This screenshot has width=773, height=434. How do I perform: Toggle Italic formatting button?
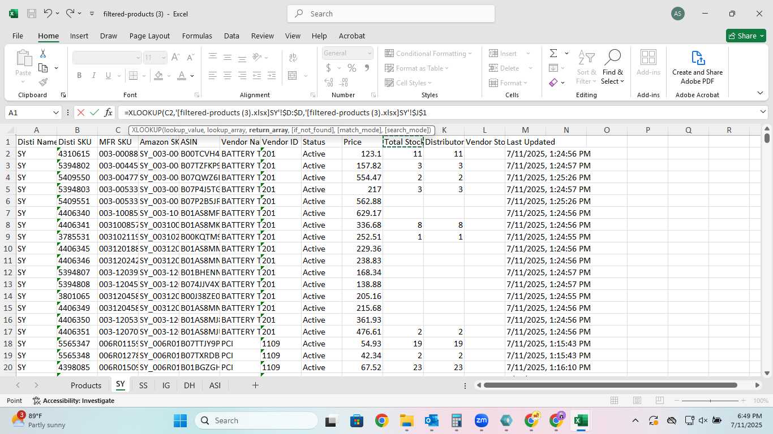tap(94, 75)
